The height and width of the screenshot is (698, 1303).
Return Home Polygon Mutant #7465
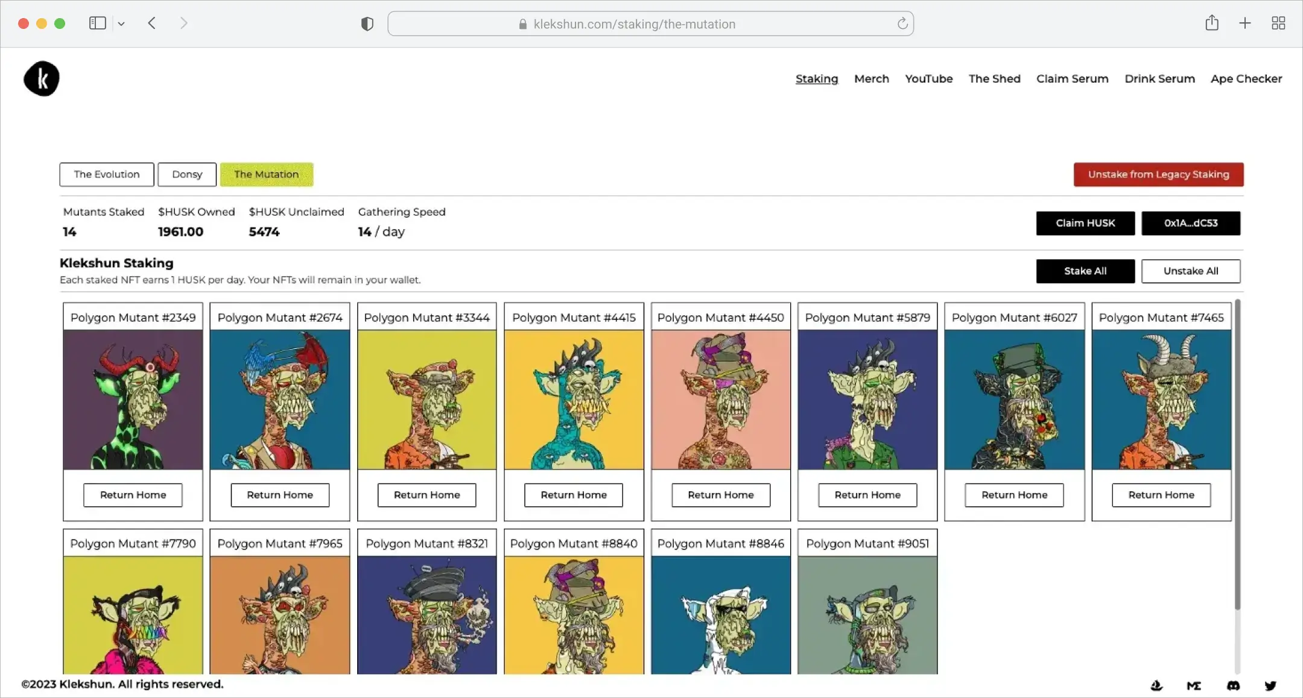(x=1161, y=495)
